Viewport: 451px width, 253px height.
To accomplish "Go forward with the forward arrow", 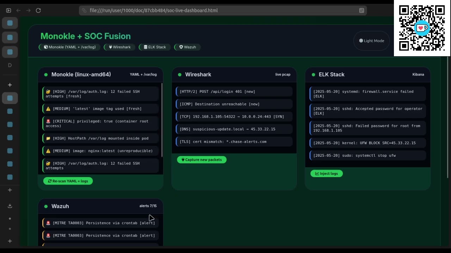I will [x=29, y=11].
